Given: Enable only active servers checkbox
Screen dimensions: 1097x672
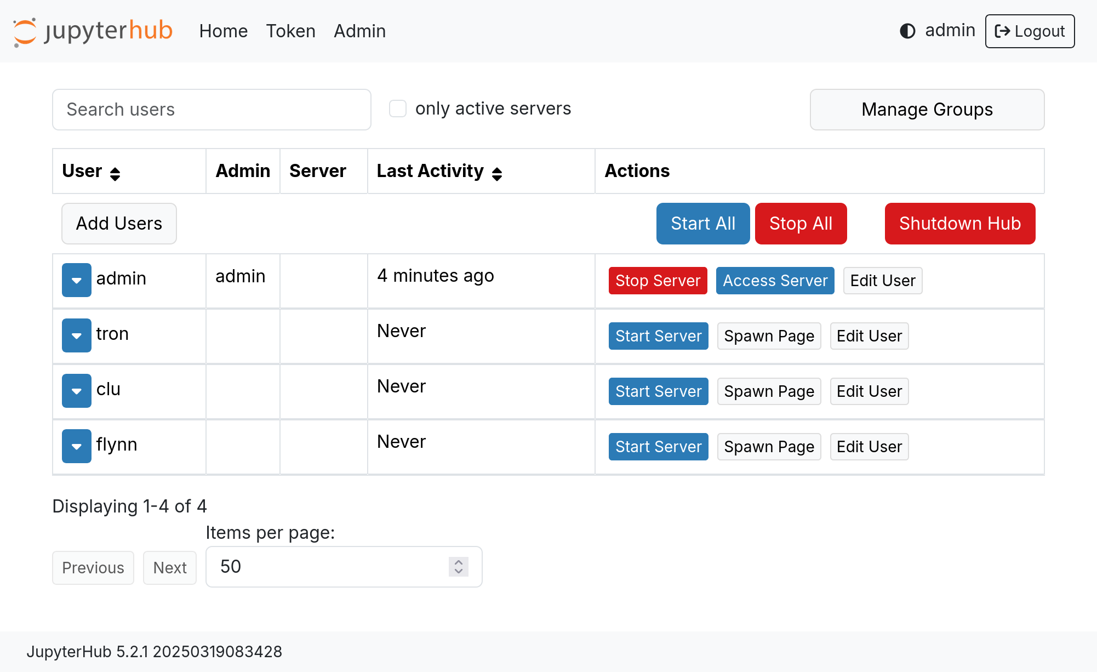Looking at the screenshot, I should tap(398, 109).
